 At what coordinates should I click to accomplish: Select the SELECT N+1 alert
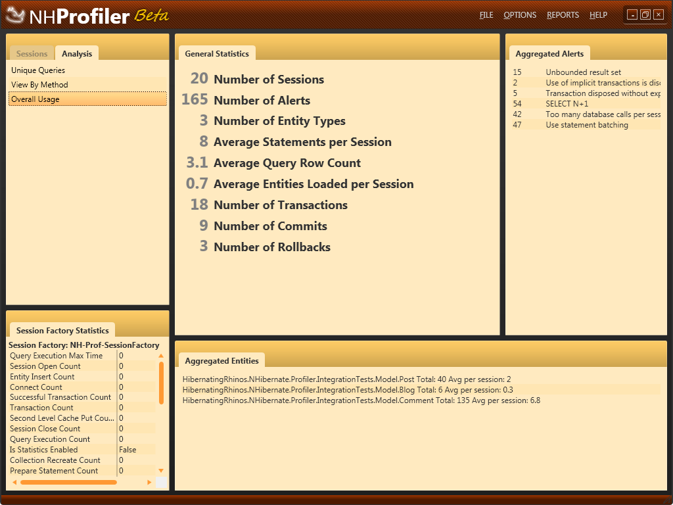pyautogui.click(x=586, y=103)
